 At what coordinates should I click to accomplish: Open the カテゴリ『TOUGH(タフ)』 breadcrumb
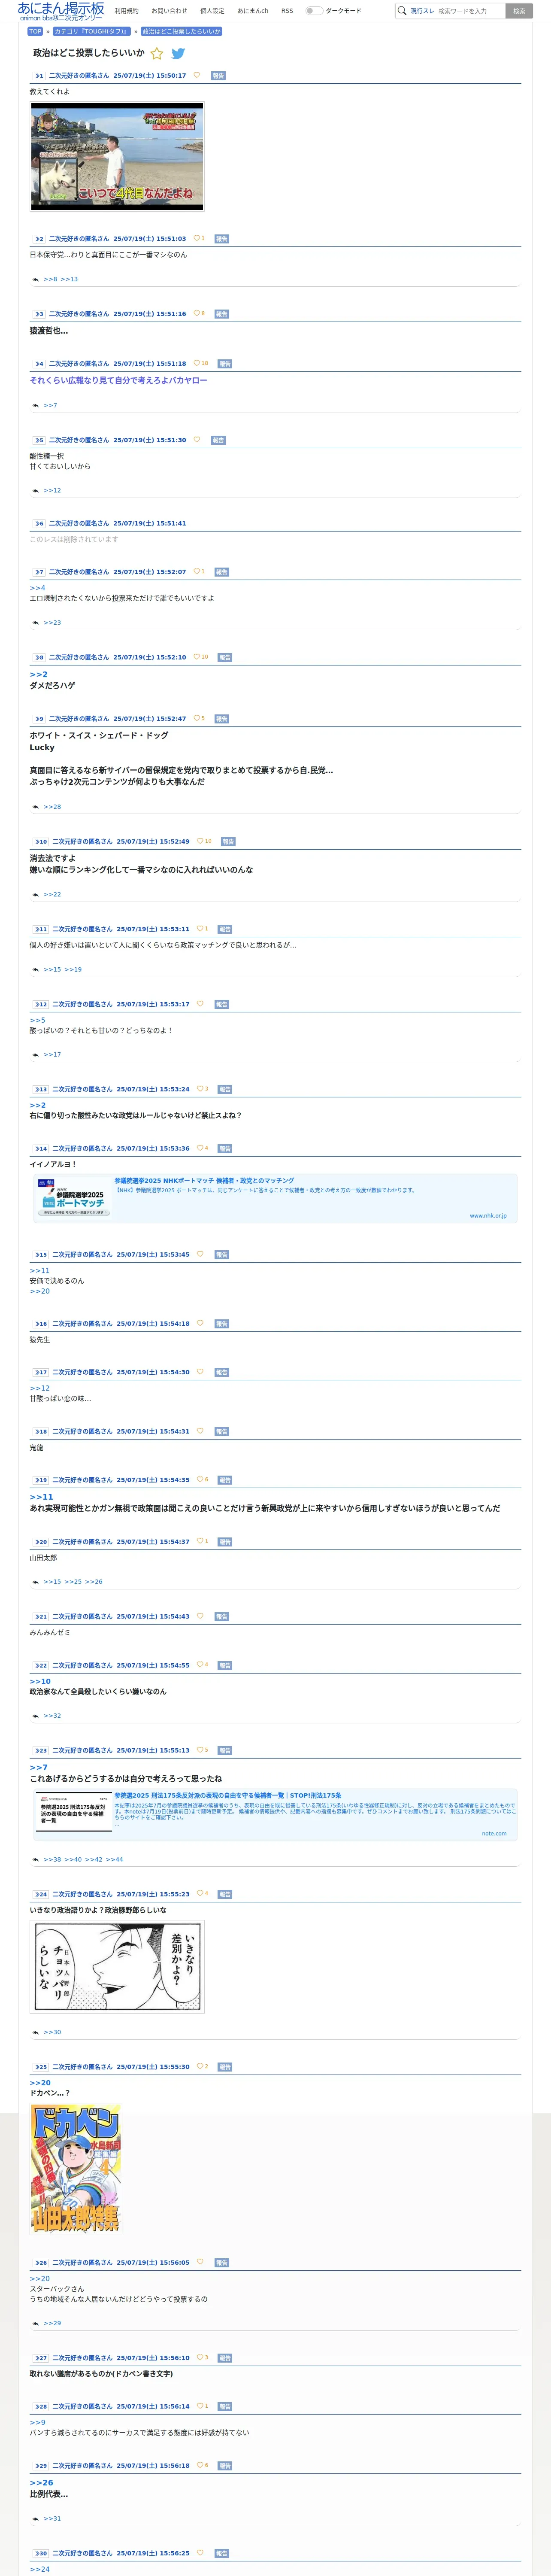coord(91,31)
